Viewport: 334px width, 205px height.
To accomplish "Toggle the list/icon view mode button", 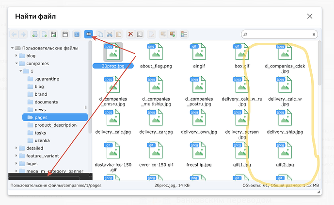I will coord(184,34).
